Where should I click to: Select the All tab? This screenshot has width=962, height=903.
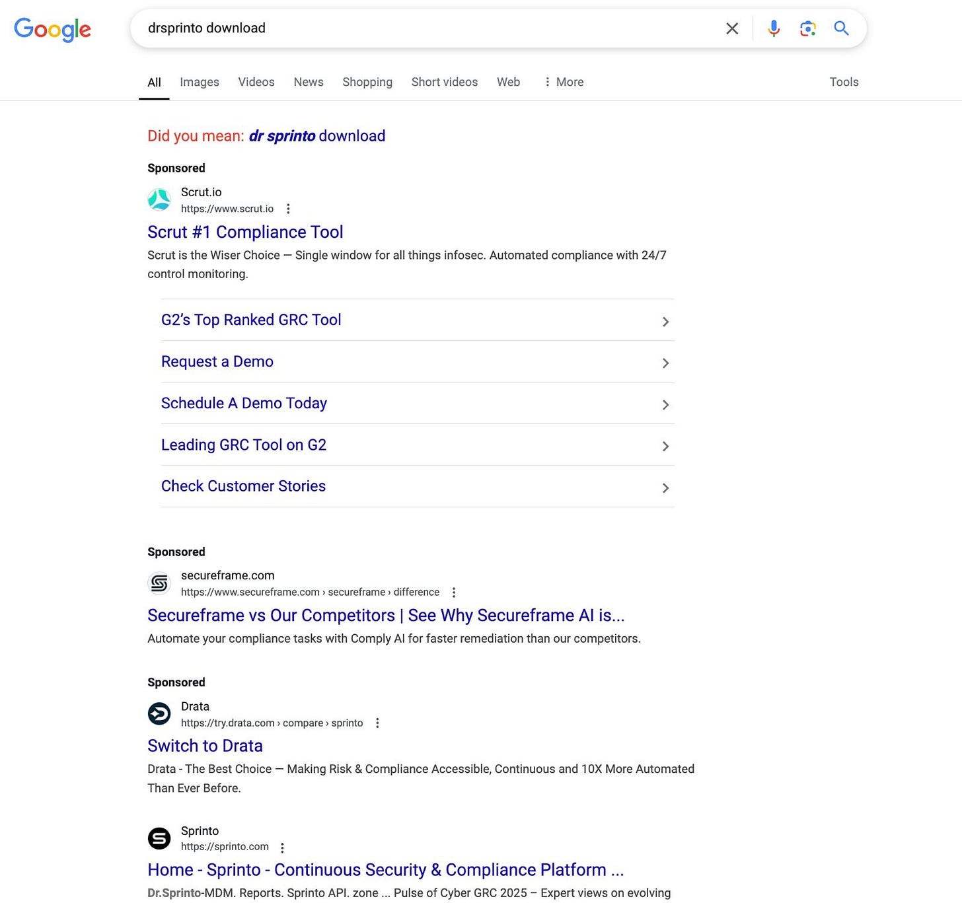coord(154,82)
